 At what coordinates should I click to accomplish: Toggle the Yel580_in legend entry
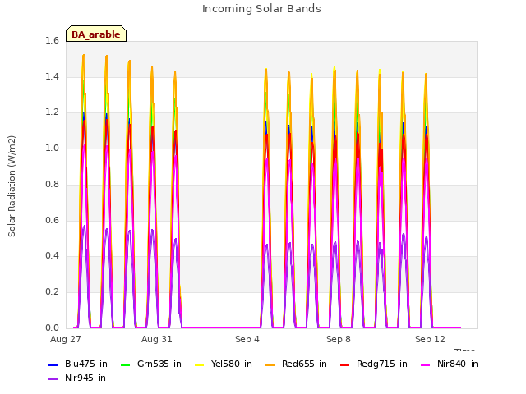pos(224,364)
